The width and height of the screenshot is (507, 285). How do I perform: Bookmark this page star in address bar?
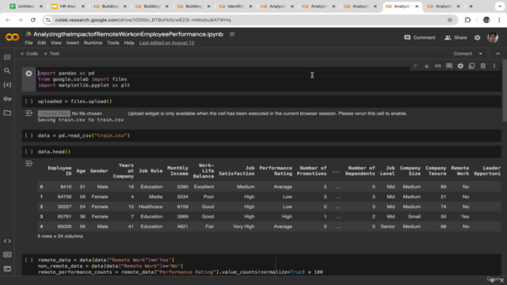(x=450, y=20)
